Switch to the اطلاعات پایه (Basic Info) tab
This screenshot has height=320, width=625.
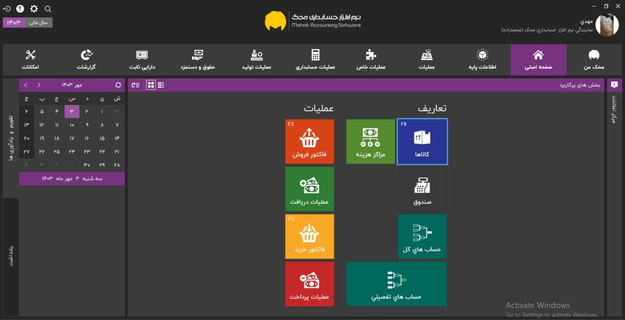[482, 60]
